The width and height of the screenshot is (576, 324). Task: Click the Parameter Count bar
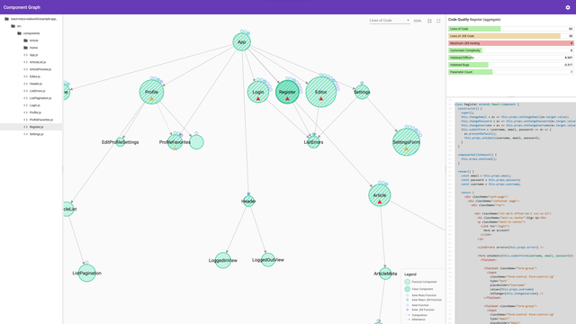(x=510, y=72)
